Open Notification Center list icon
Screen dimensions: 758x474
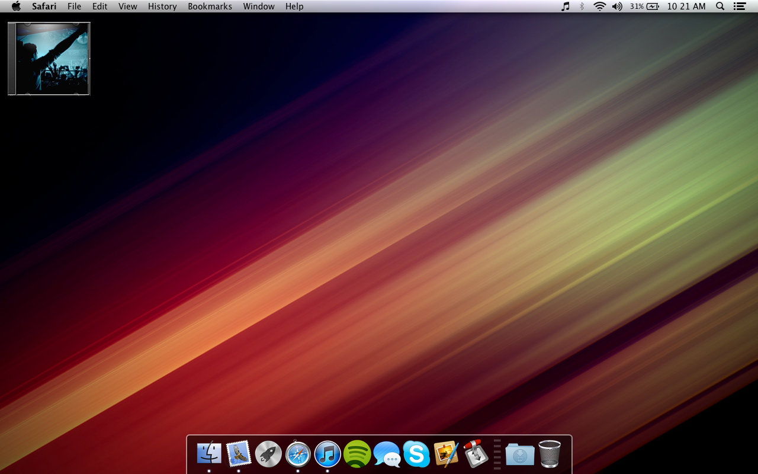click(739, 7)
